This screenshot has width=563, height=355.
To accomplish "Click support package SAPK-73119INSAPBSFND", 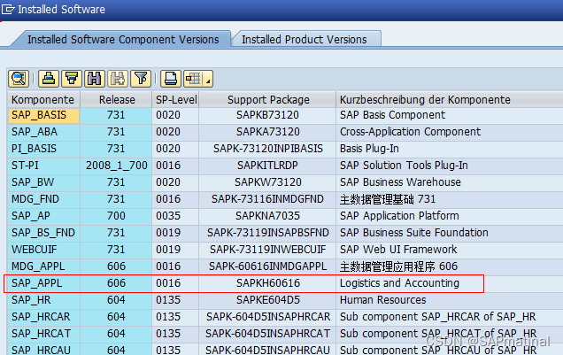I will (x=268, y=233).
